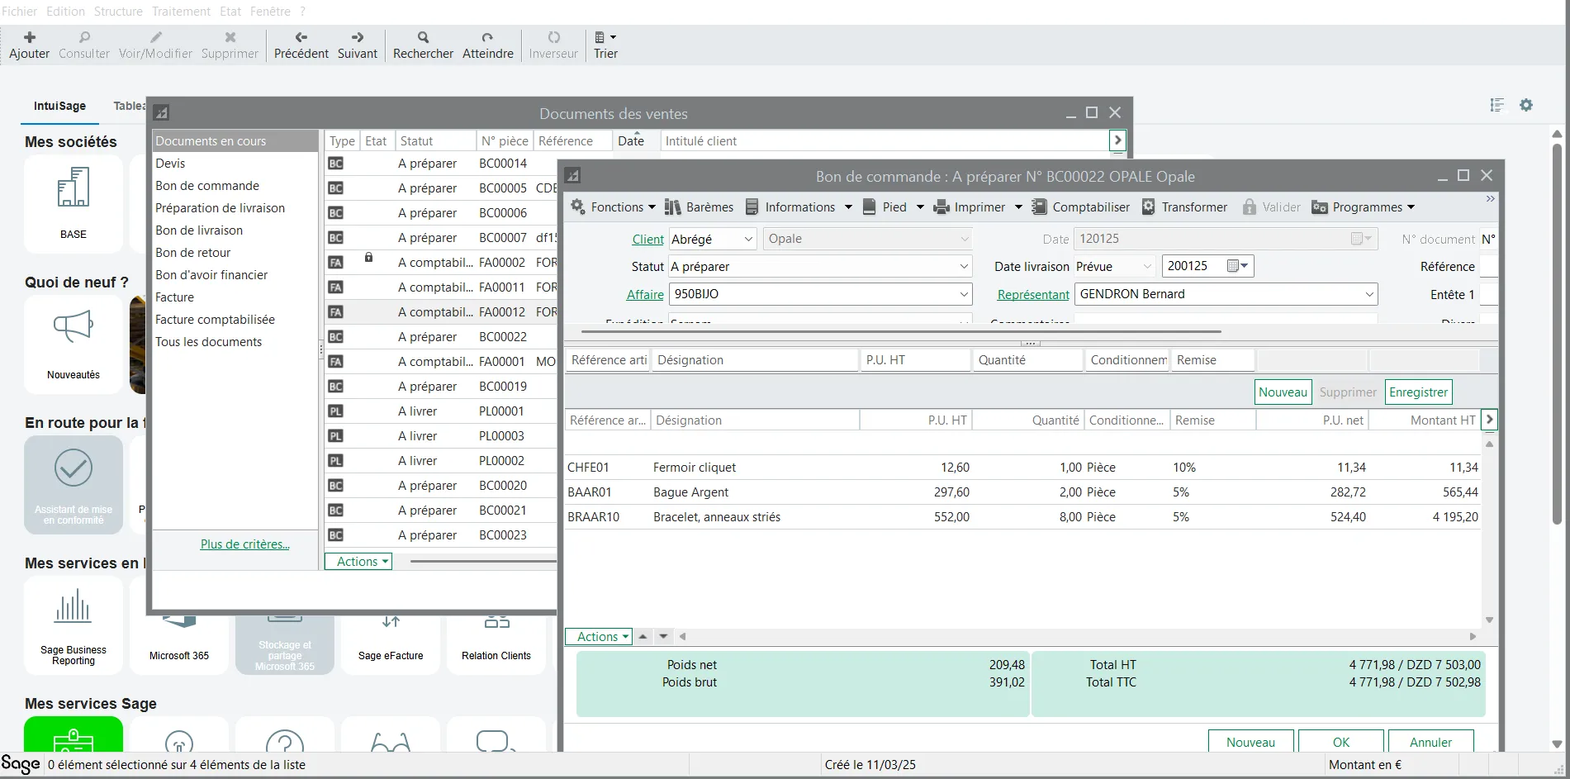Viewport: 1570px width, 779px height.
Task: Open Rechercher magnifier tool
Action: pyautogui.click(x=423, y=37)
